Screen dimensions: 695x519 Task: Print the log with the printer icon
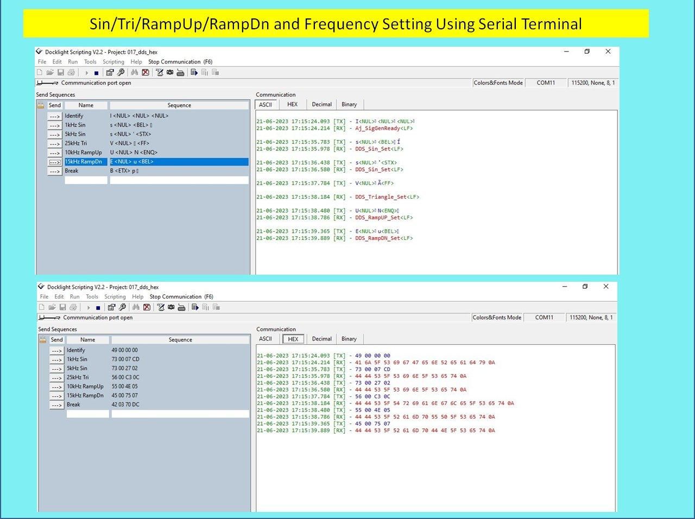click(x=71, y=72)
